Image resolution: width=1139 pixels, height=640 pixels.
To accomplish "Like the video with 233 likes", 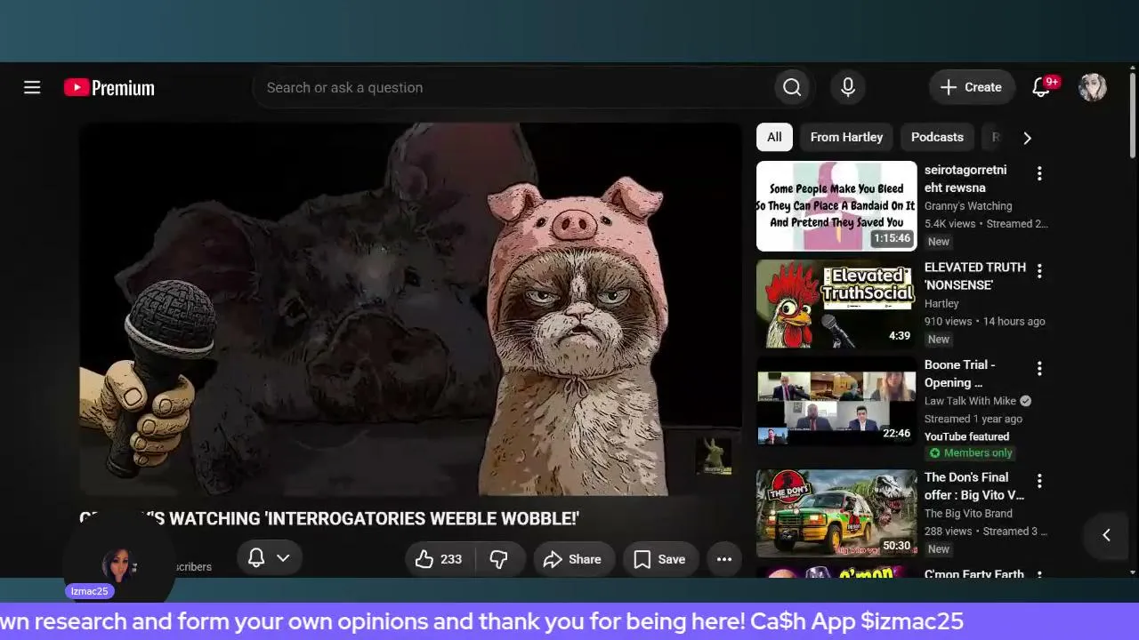I will [x=440, y=559].
